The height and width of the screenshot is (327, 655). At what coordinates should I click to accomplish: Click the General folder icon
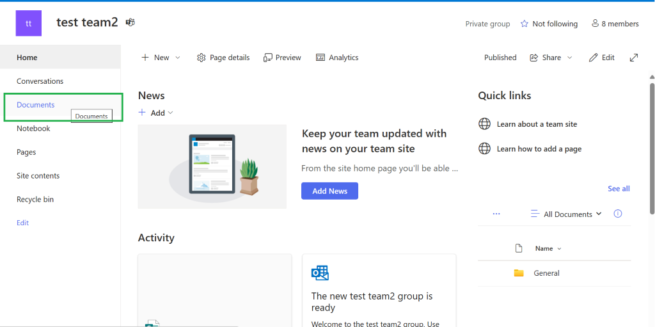[519, 273]
